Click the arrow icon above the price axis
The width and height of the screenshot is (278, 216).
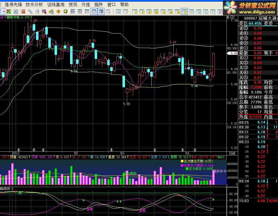[x=228, y=17]
